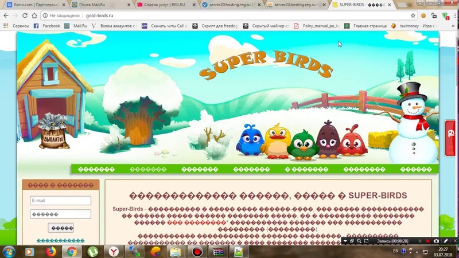Open the Главная страница bookmark
This screenshot has height=258, width=459.
366,26
